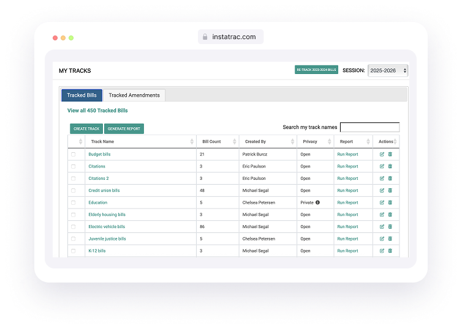Check the Citations row checkbox
This screenshot has height=329, width=462.
coord(74,166)
